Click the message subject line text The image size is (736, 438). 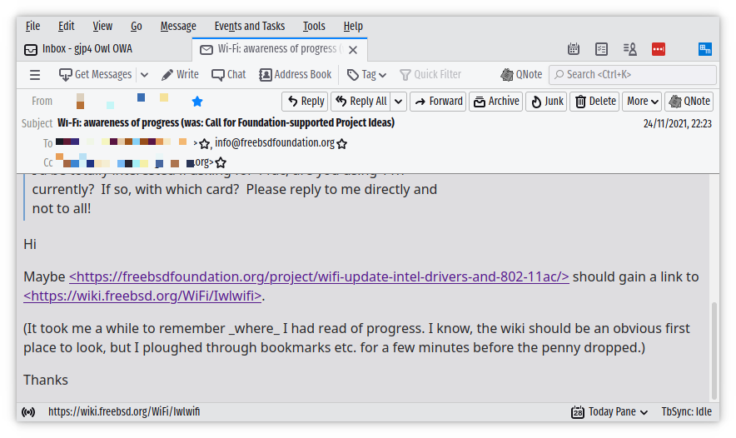[x=226, y=123]
